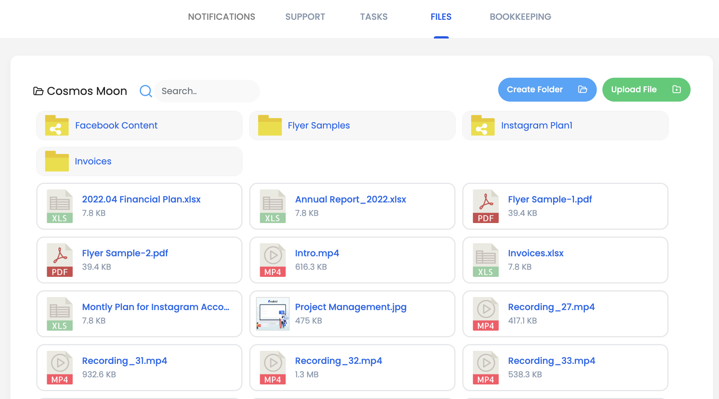The height and width of the screenshot is (399, 719).
Task: Click the Cosmos Moon folder breadcrumb icon
Action: [x=38, y=91]
